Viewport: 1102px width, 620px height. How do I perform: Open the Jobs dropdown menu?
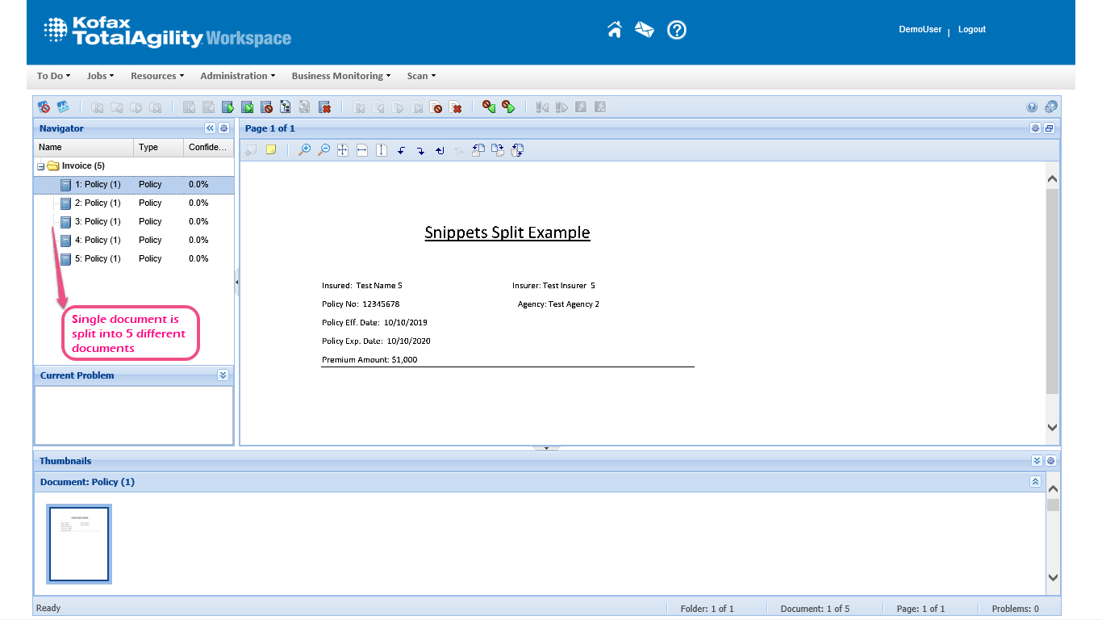[x=100, y=76]
